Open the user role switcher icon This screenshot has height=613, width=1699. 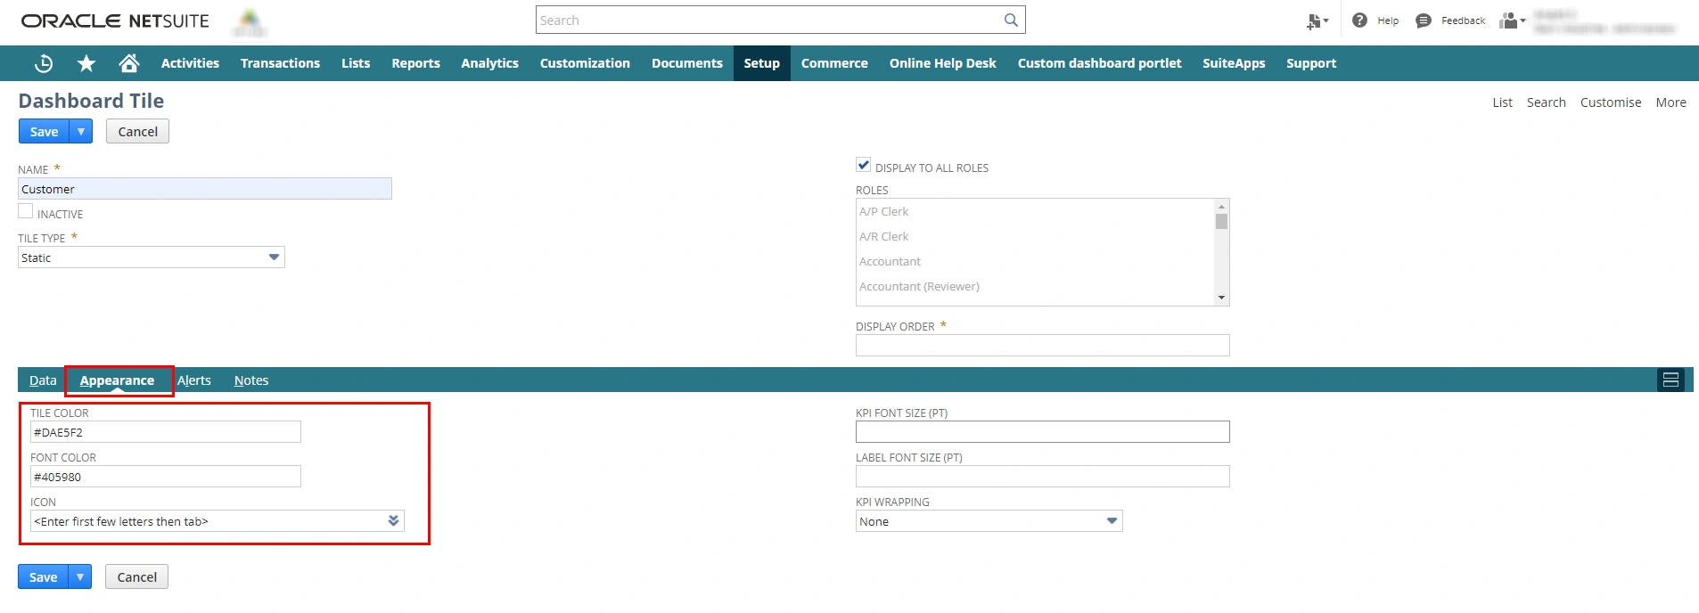pyautogui.click(x=1511, y=20)
